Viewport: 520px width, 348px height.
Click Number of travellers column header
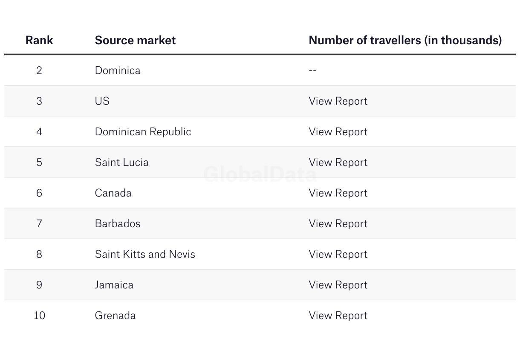405,40
